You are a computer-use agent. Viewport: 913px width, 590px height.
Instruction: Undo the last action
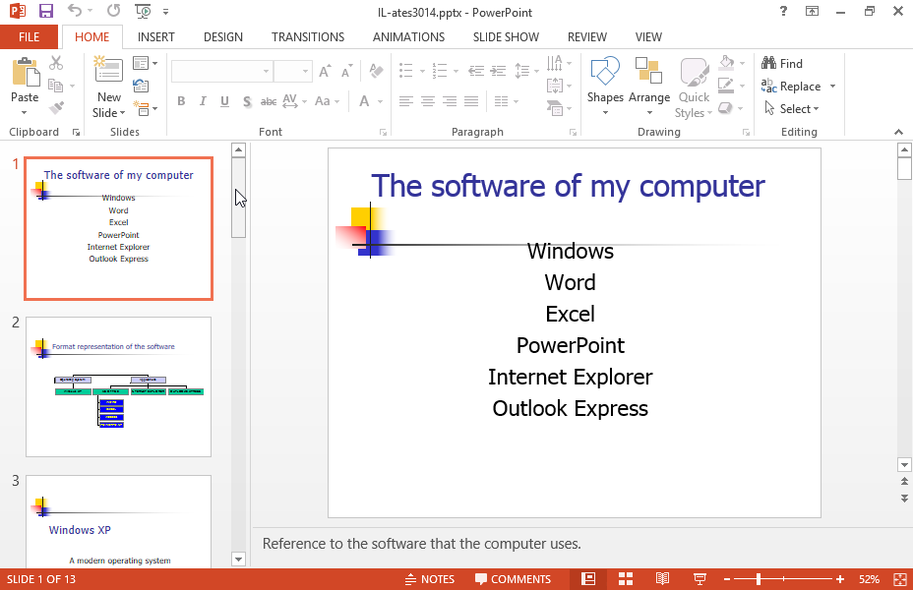[x=75, y=11]
